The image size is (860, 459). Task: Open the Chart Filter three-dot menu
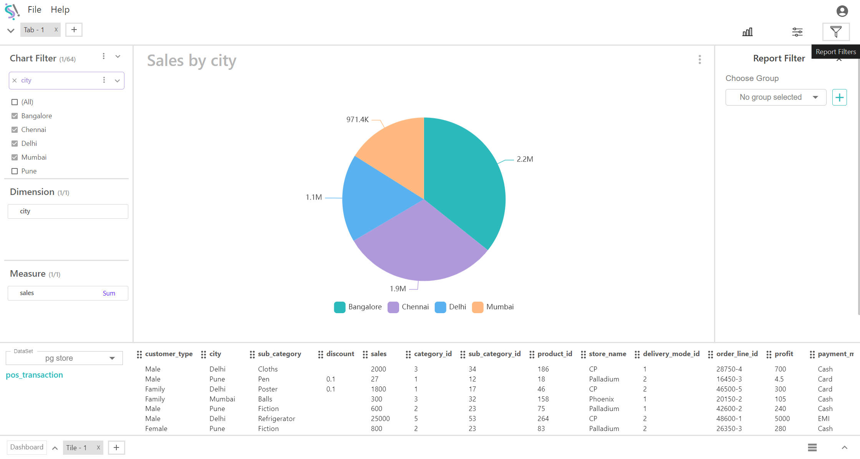(x=104, y=56)
